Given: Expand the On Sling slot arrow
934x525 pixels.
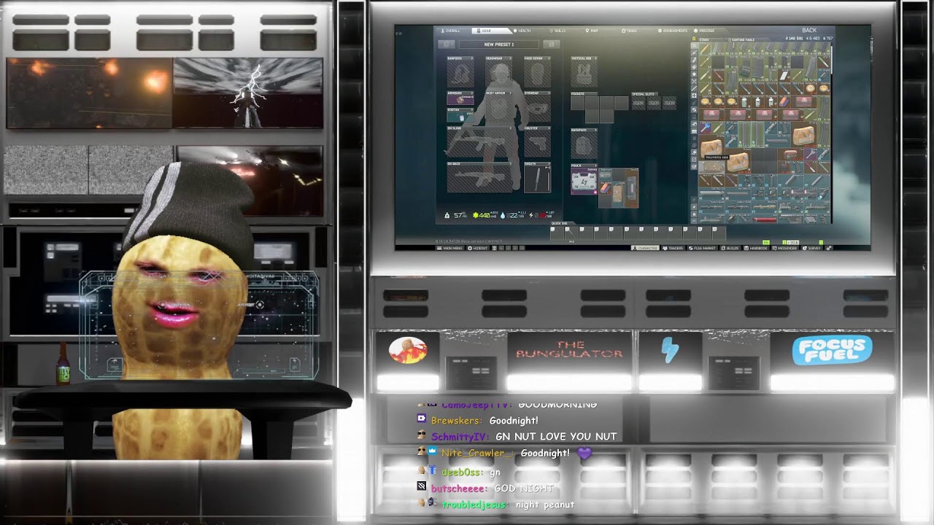Looking at the screenshot, I should (511, 128).
